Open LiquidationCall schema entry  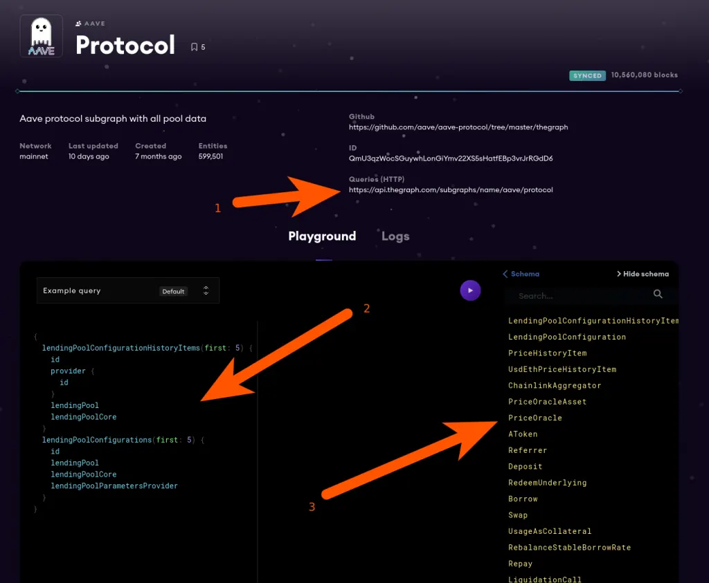(544, 580)
